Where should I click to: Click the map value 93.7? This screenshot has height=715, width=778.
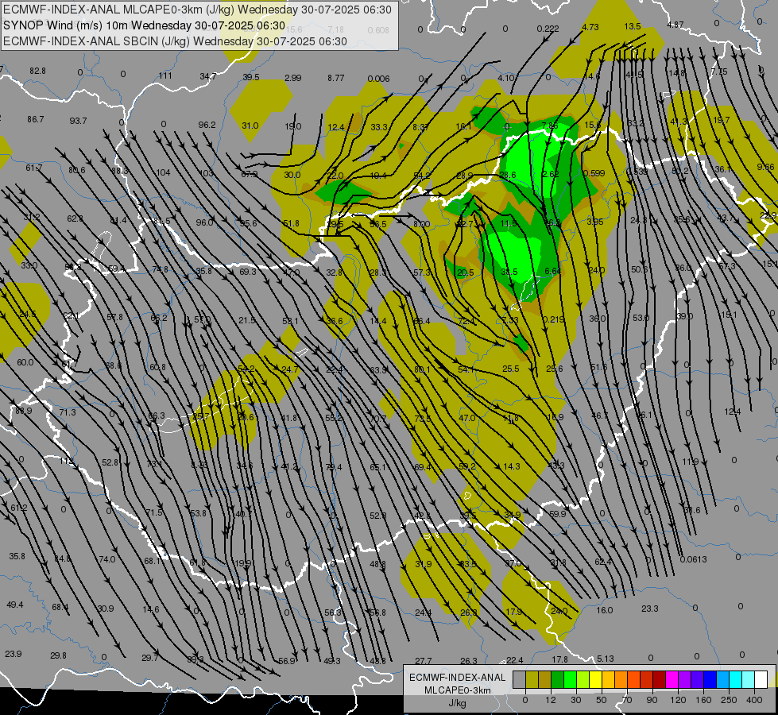79,121
